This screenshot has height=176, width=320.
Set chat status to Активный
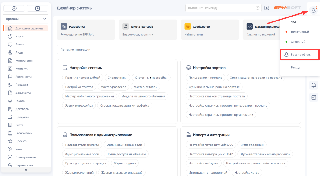[298, 42]
